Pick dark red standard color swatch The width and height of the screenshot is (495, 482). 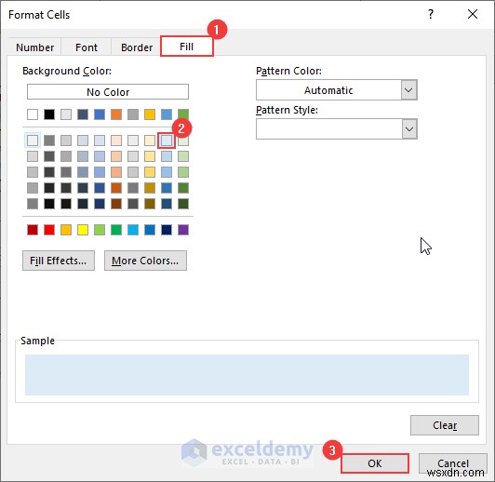(x=33, y=230)
